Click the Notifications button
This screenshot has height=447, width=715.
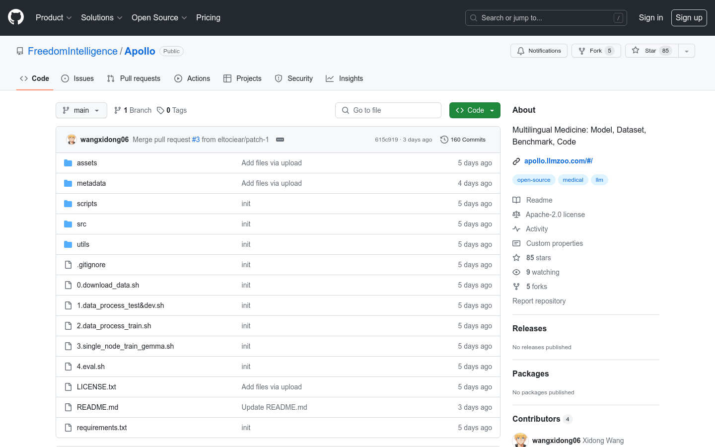(x=539, y=51)
